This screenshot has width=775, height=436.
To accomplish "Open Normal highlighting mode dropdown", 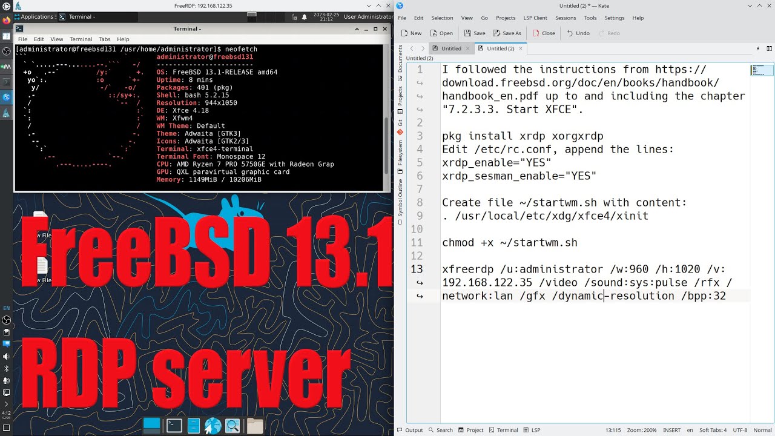I will click(762, 430).
